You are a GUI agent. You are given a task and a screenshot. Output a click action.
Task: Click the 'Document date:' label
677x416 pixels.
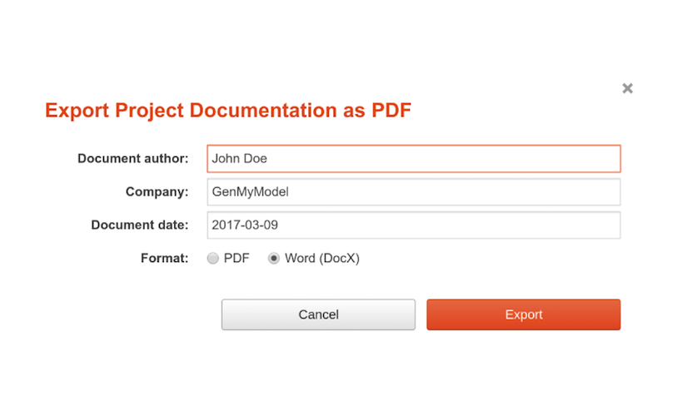140,225
